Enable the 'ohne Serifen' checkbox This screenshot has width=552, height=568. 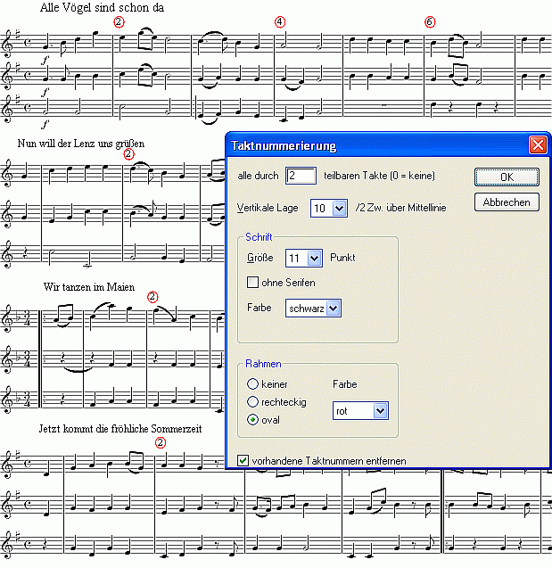point(252,283)
